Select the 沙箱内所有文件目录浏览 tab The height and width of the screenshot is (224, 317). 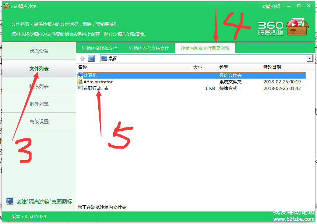point(205,48)
